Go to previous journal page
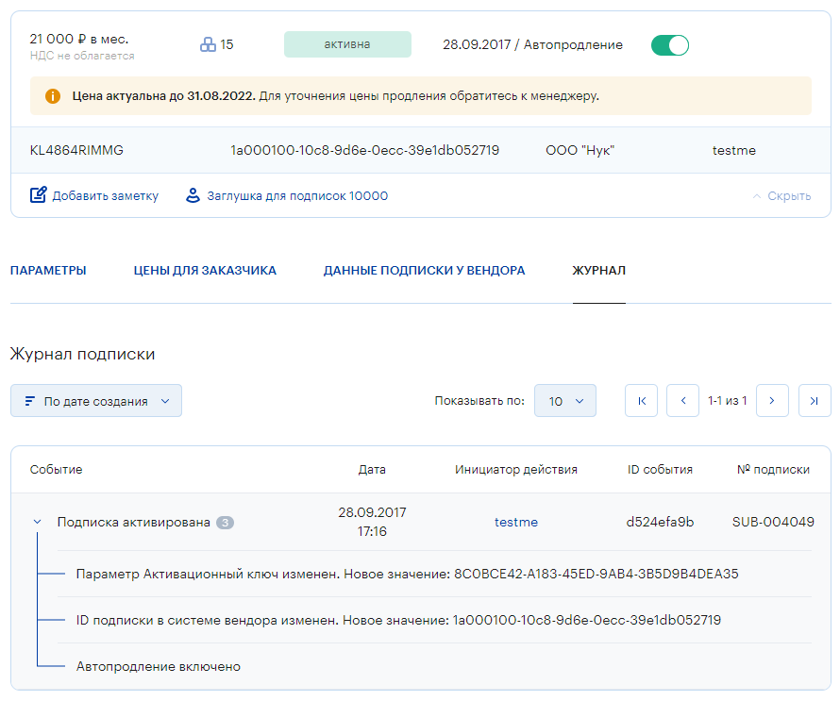 click(x=682, y=401)
